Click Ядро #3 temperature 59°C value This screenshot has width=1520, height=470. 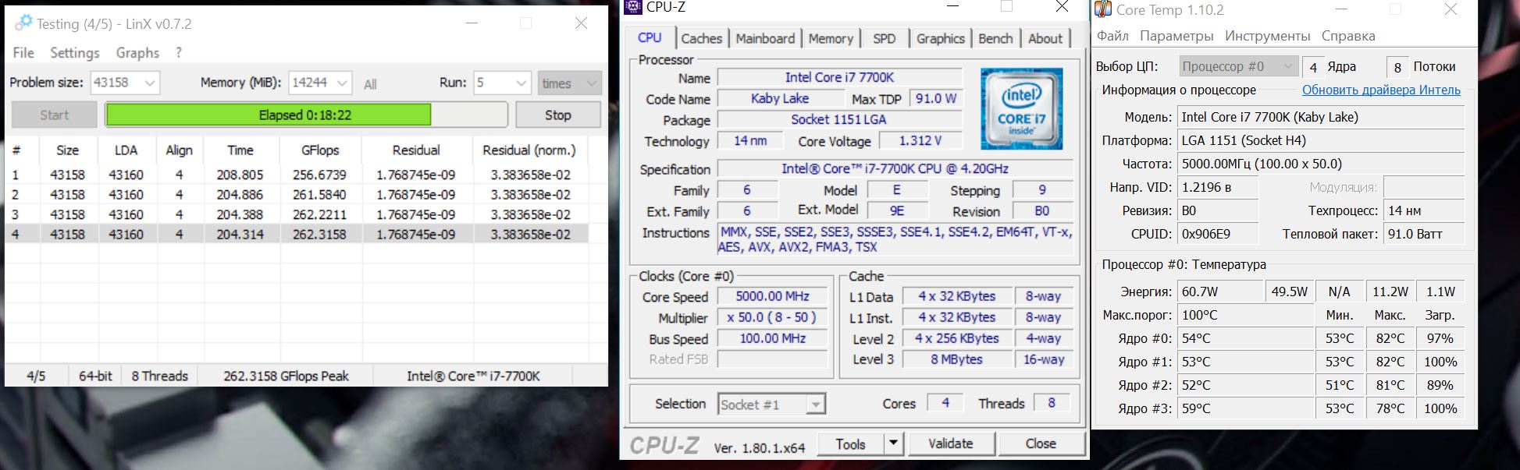[1245, 408]
